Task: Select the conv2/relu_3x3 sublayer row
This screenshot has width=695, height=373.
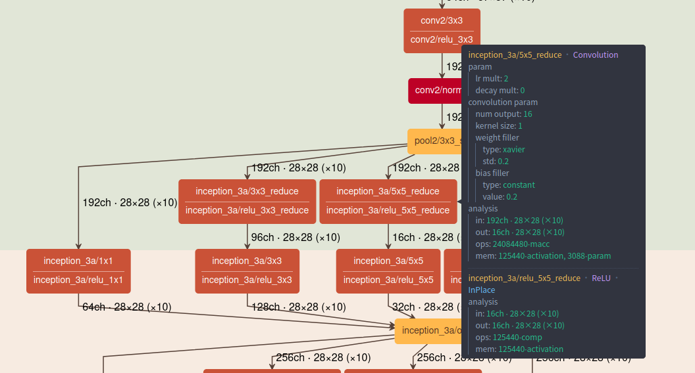Action: point(442,40)
